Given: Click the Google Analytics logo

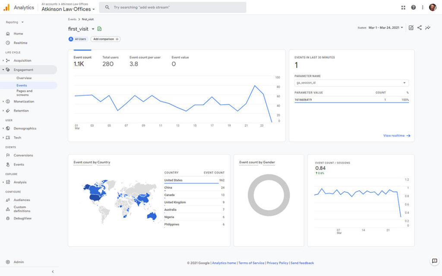Looking at the screenshot, I should (x=6, y=7).
